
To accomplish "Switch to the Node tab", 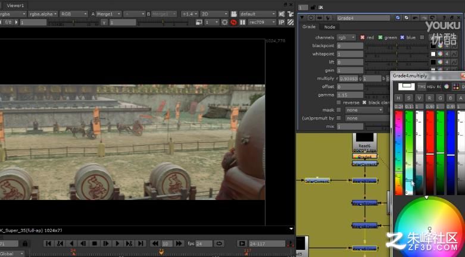I will pyautogui.click(x=329, y=27).
